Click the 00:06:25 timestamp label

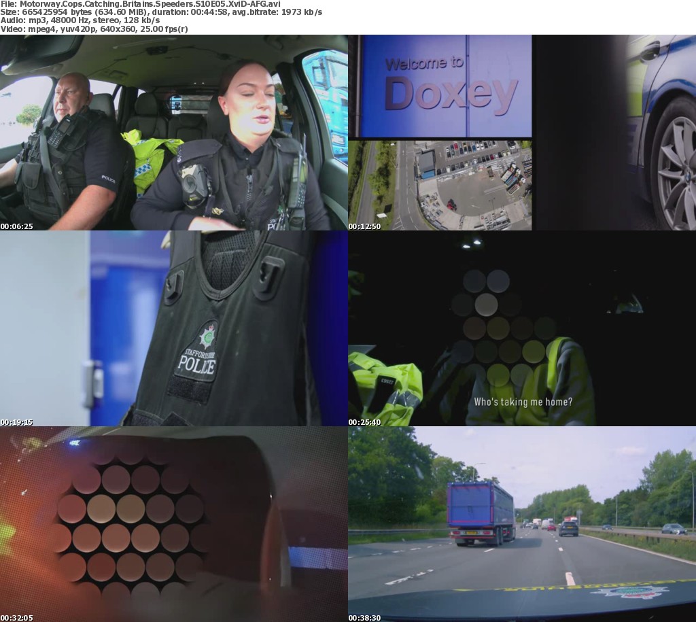coord(17,226)
